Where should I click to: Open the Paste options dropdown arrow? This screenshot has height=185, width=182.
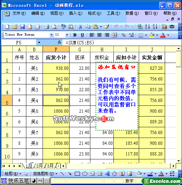pos(101,27)
